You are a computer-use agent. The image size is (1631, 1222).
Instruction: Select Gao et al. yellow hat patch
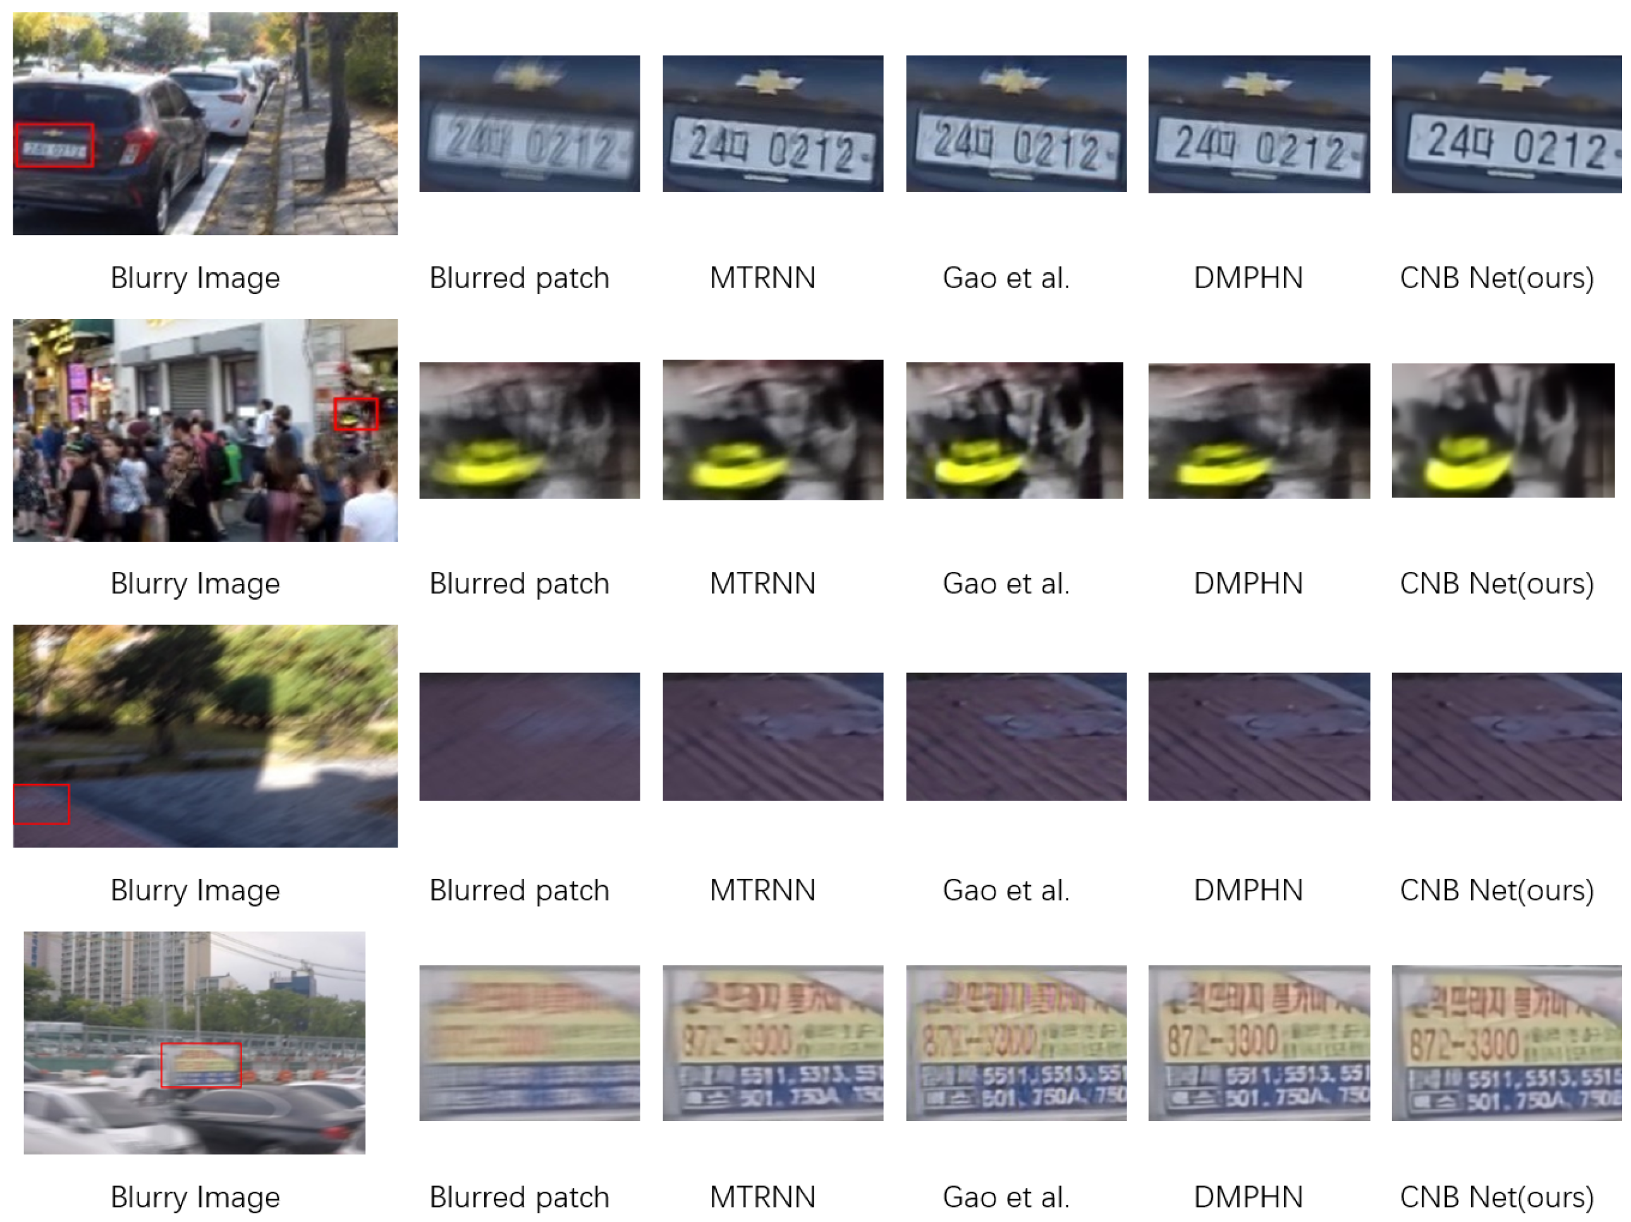pos(1015,430)
